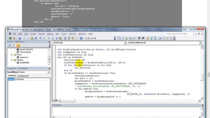The image size is (210, 118).
Task: Open the Format menu
Action: coord(42,34)
